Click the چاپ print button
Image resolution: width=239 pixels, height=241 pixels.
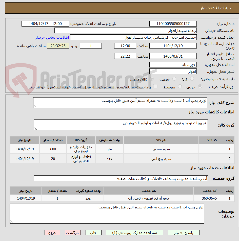coord(93,233)
